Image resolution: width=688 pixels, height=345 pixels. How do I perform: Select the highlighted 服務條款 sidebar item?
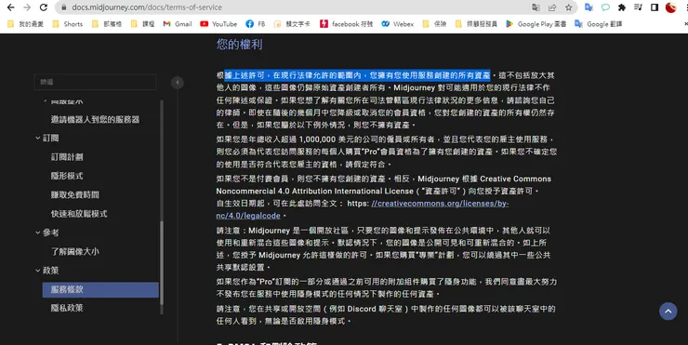point(100,290)
